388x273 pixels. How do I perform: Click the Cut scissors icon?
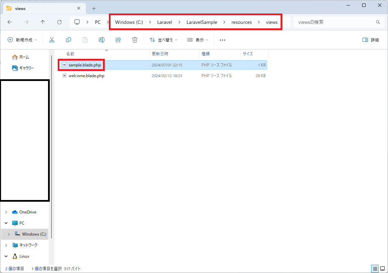(x=52, y=40)
